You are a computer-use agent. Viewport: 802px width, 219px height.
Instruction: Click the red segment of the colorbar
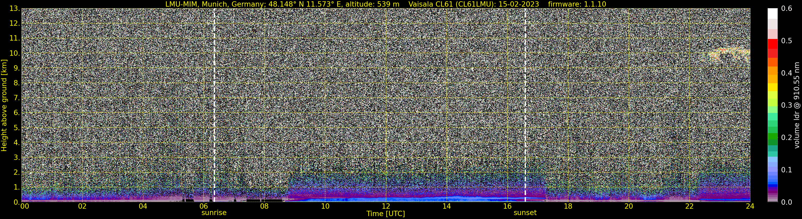click(772, 43)
